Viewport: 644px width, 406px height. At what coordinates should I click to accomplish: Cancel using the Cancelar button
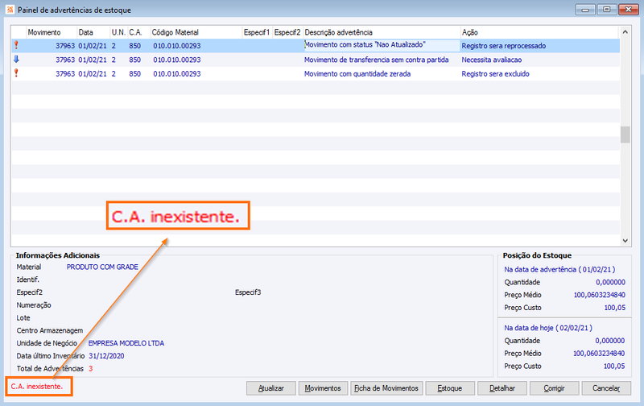click(606, 388)
